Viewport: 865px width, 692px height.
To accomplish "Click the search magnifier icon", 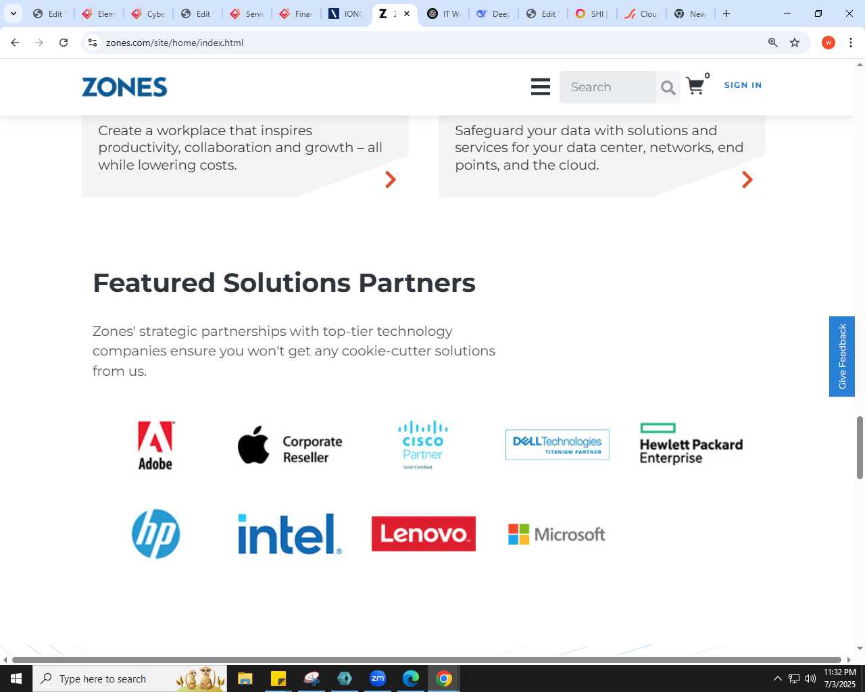I will [668, 87].
